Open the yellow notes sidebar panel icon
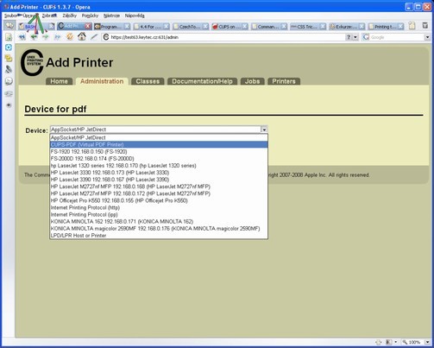This screenshot has height=348, width=434. 9,58
